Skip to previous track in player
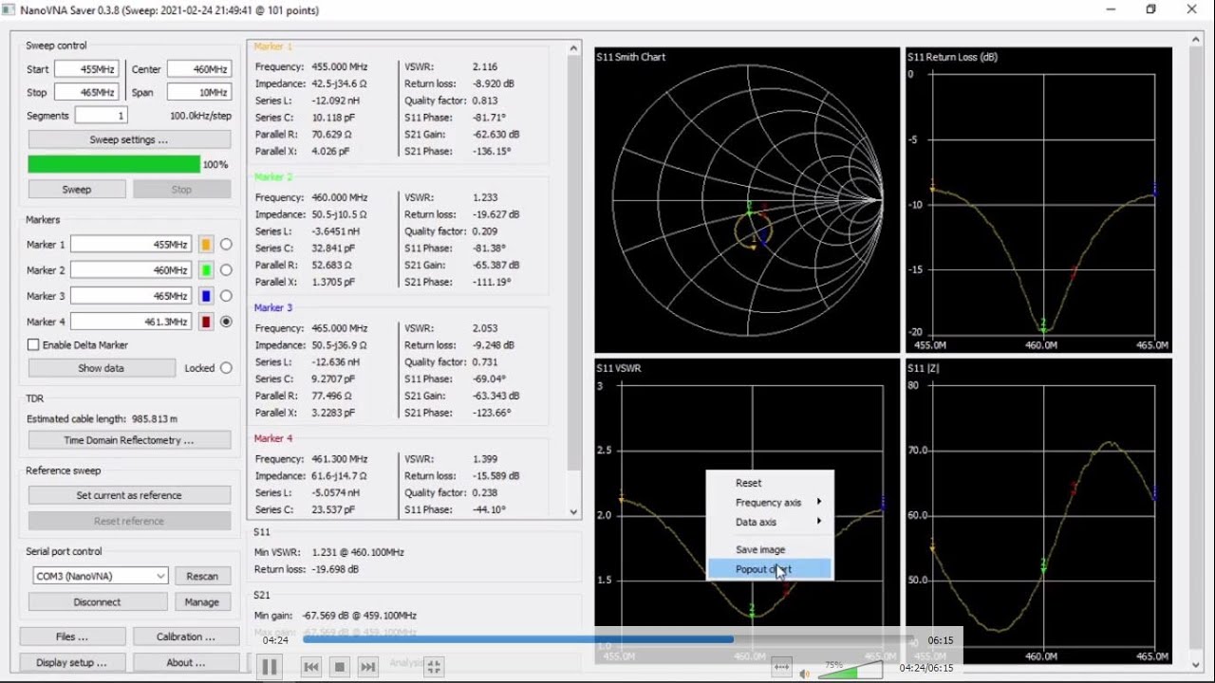 tap(310, 667)
